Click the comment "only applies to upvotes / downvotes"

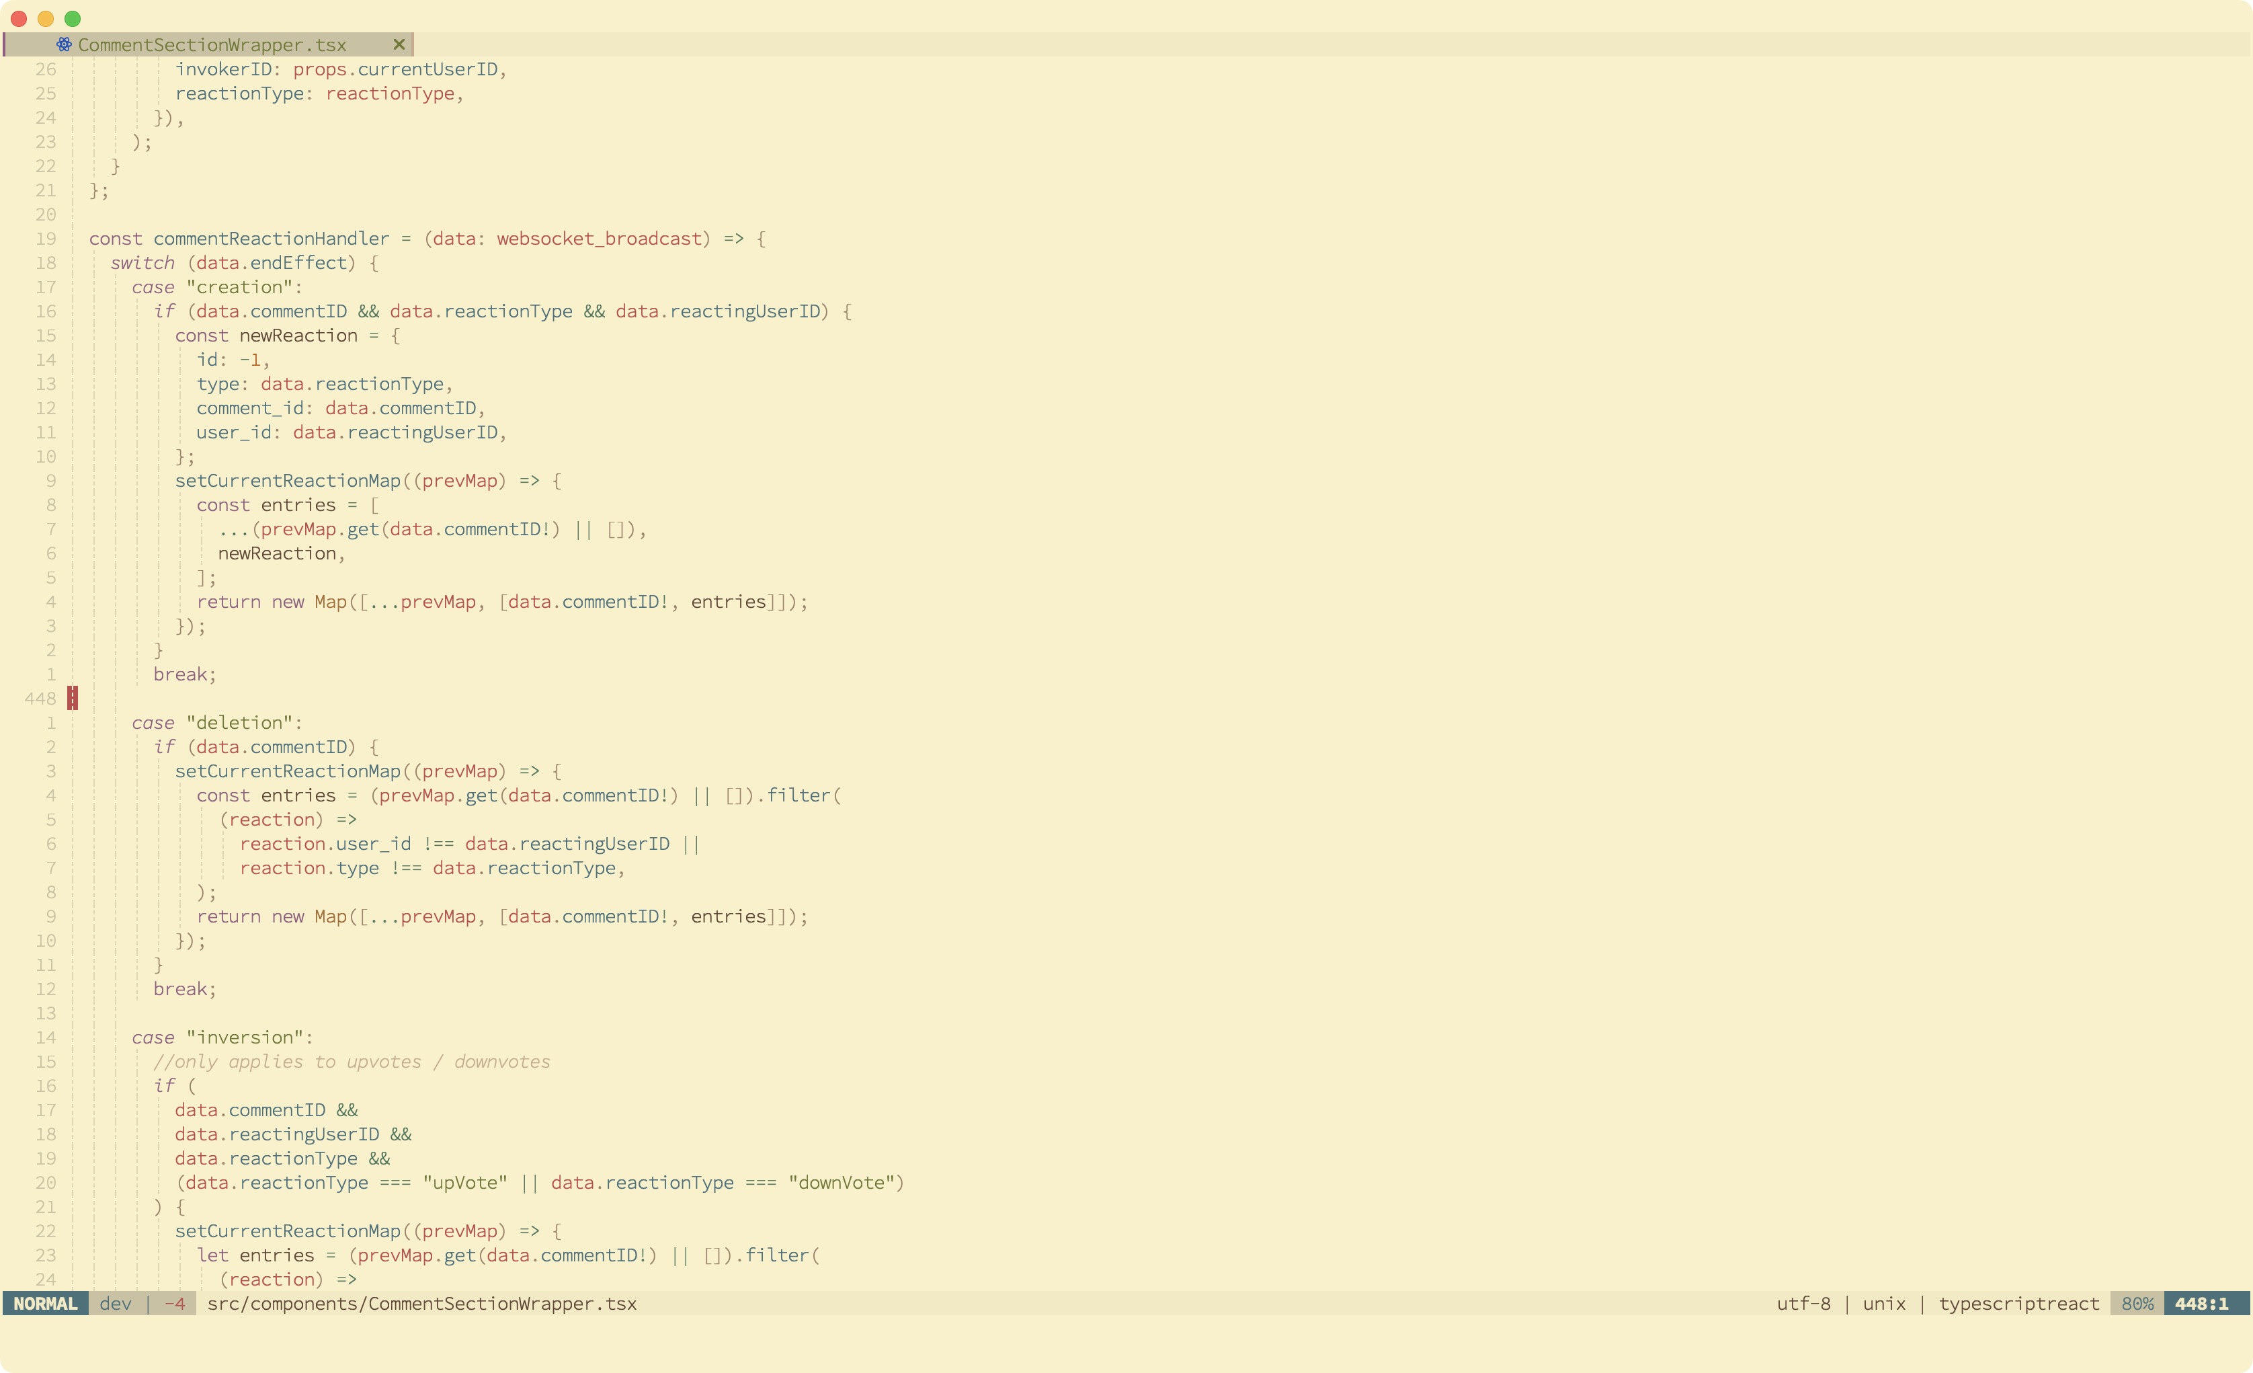point(352,1062)
